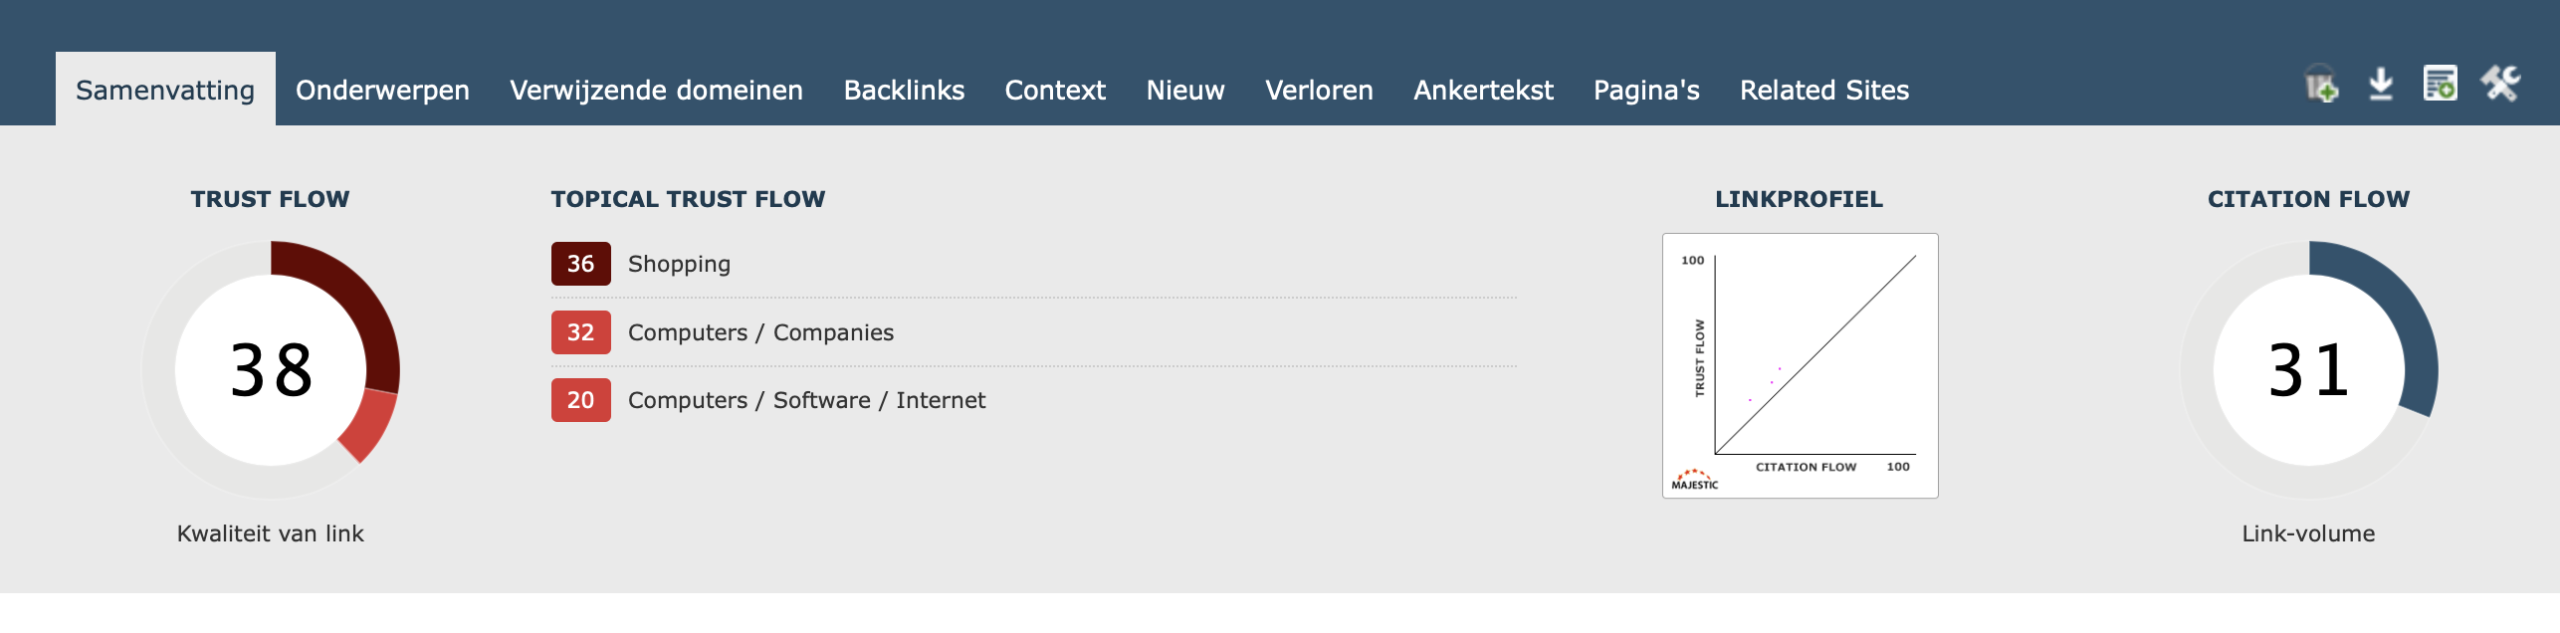Open the Verwijzende domeinen tab

tap(657, 90)
